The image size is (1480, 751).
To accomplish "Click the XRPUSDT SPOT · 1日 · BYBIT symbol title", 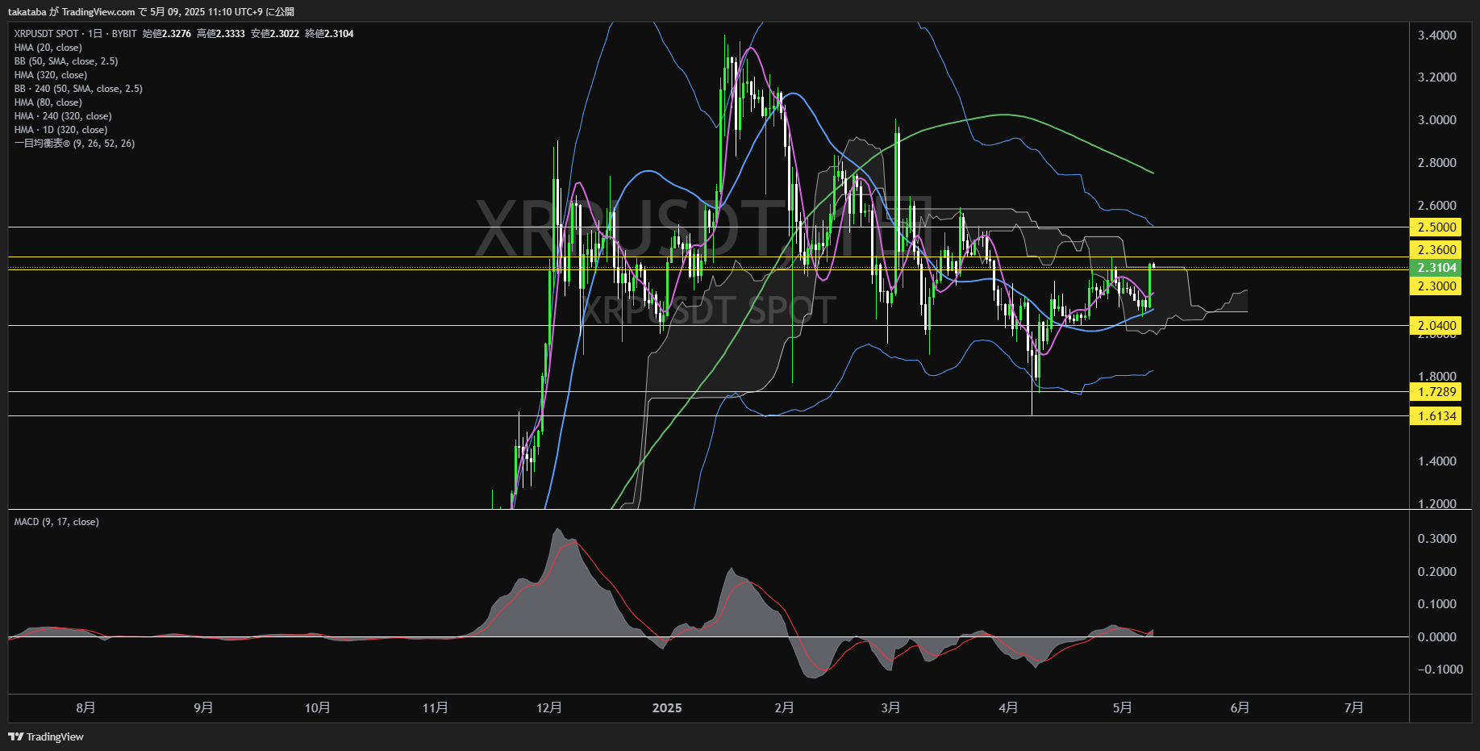I will (x=76, y=34).
